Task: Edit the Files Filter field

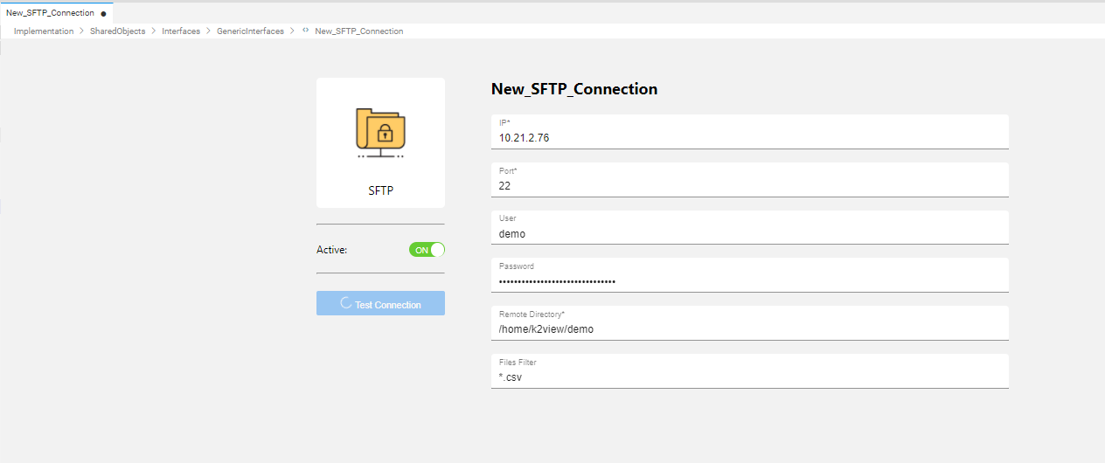Action: click(749, 377)
